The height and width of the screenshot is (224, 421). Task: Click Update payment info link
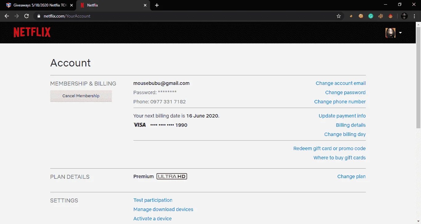click(342, 116)
